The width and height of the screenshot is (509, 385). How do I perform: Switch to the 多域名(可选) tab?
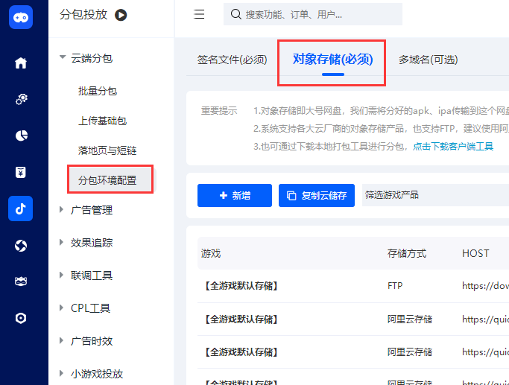pyautogui.click(x=428, y=60)
